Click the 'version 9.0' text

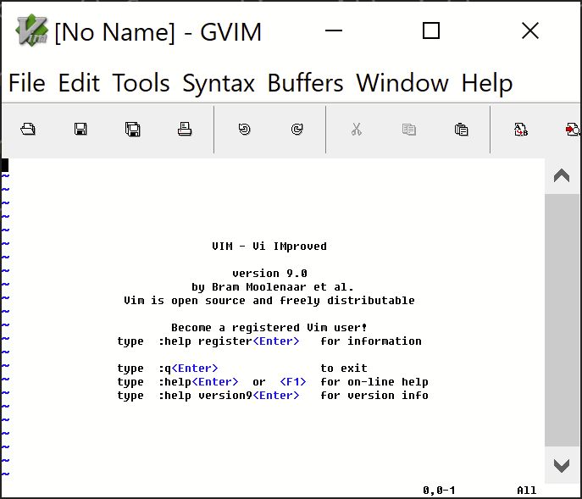(269, 274)
